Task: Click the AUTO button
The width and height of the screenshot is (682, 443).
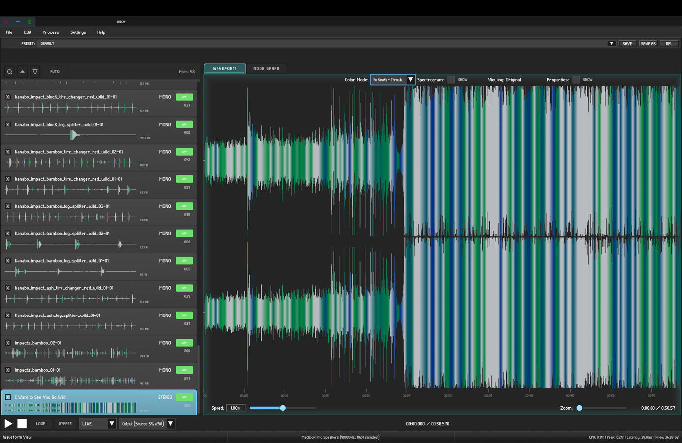Action: point(55,72)
